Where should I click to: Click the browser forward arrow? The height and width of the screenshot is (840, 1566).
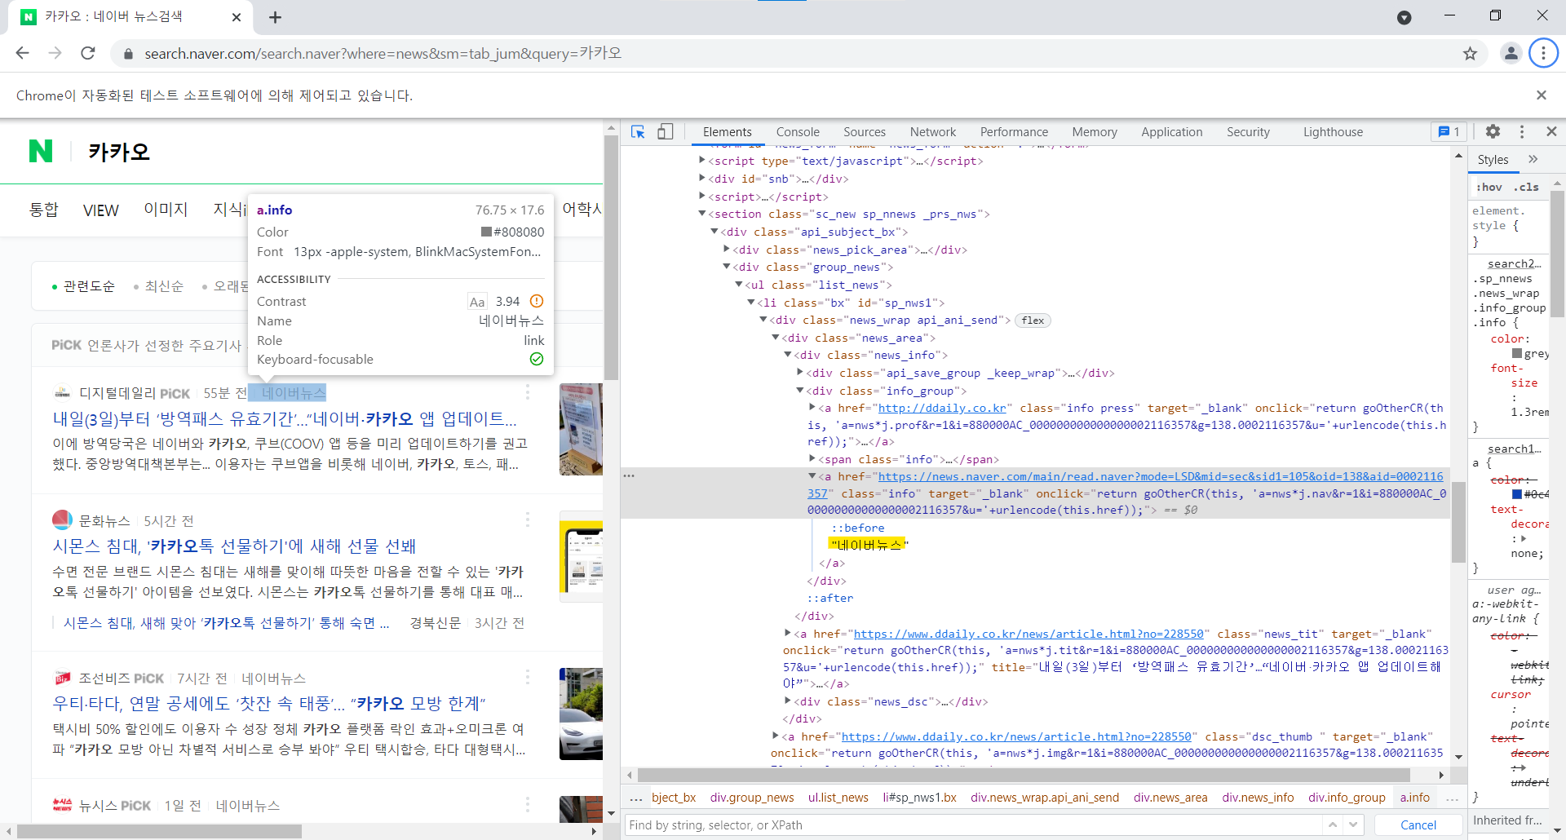(x=55, y=53)
